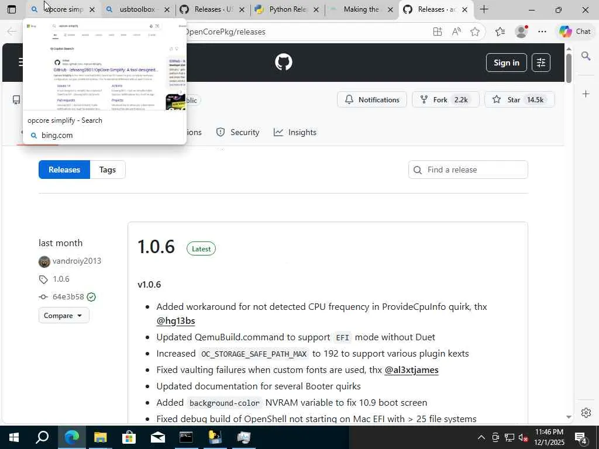Image resolution: width=599 pixels, height=449 pixels.
Task: Expand the Compare dropdown
Action: pos(63,315)
